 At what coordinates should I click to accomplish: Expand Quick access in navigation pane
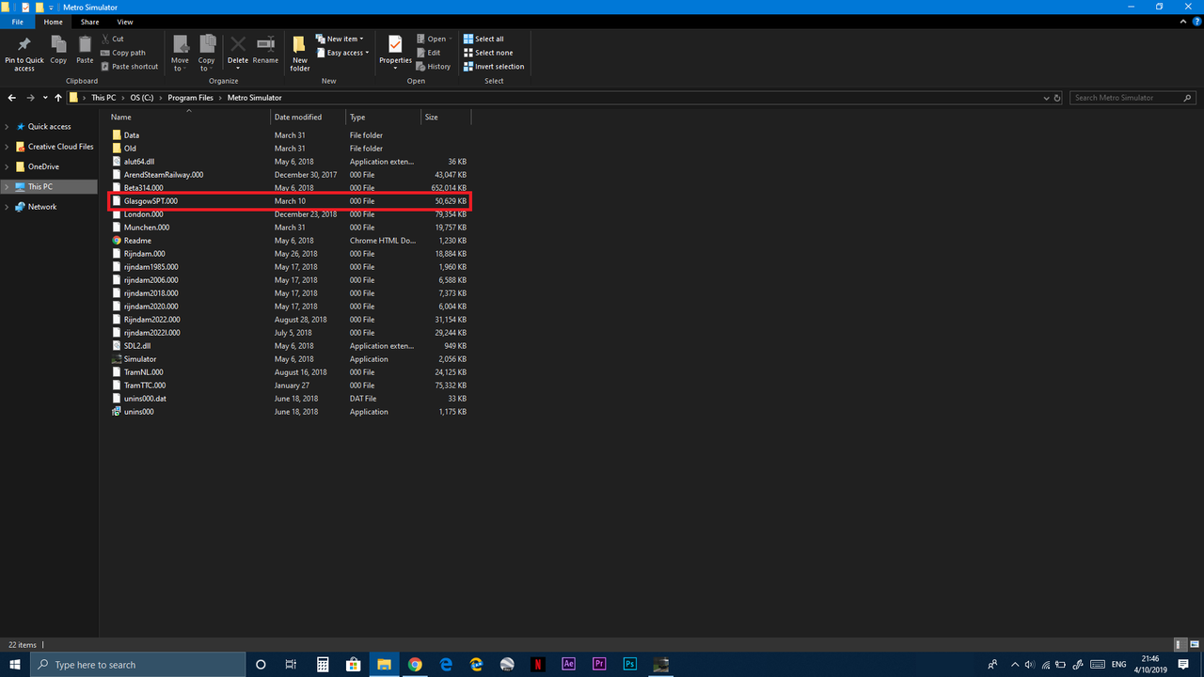(8, 127)
